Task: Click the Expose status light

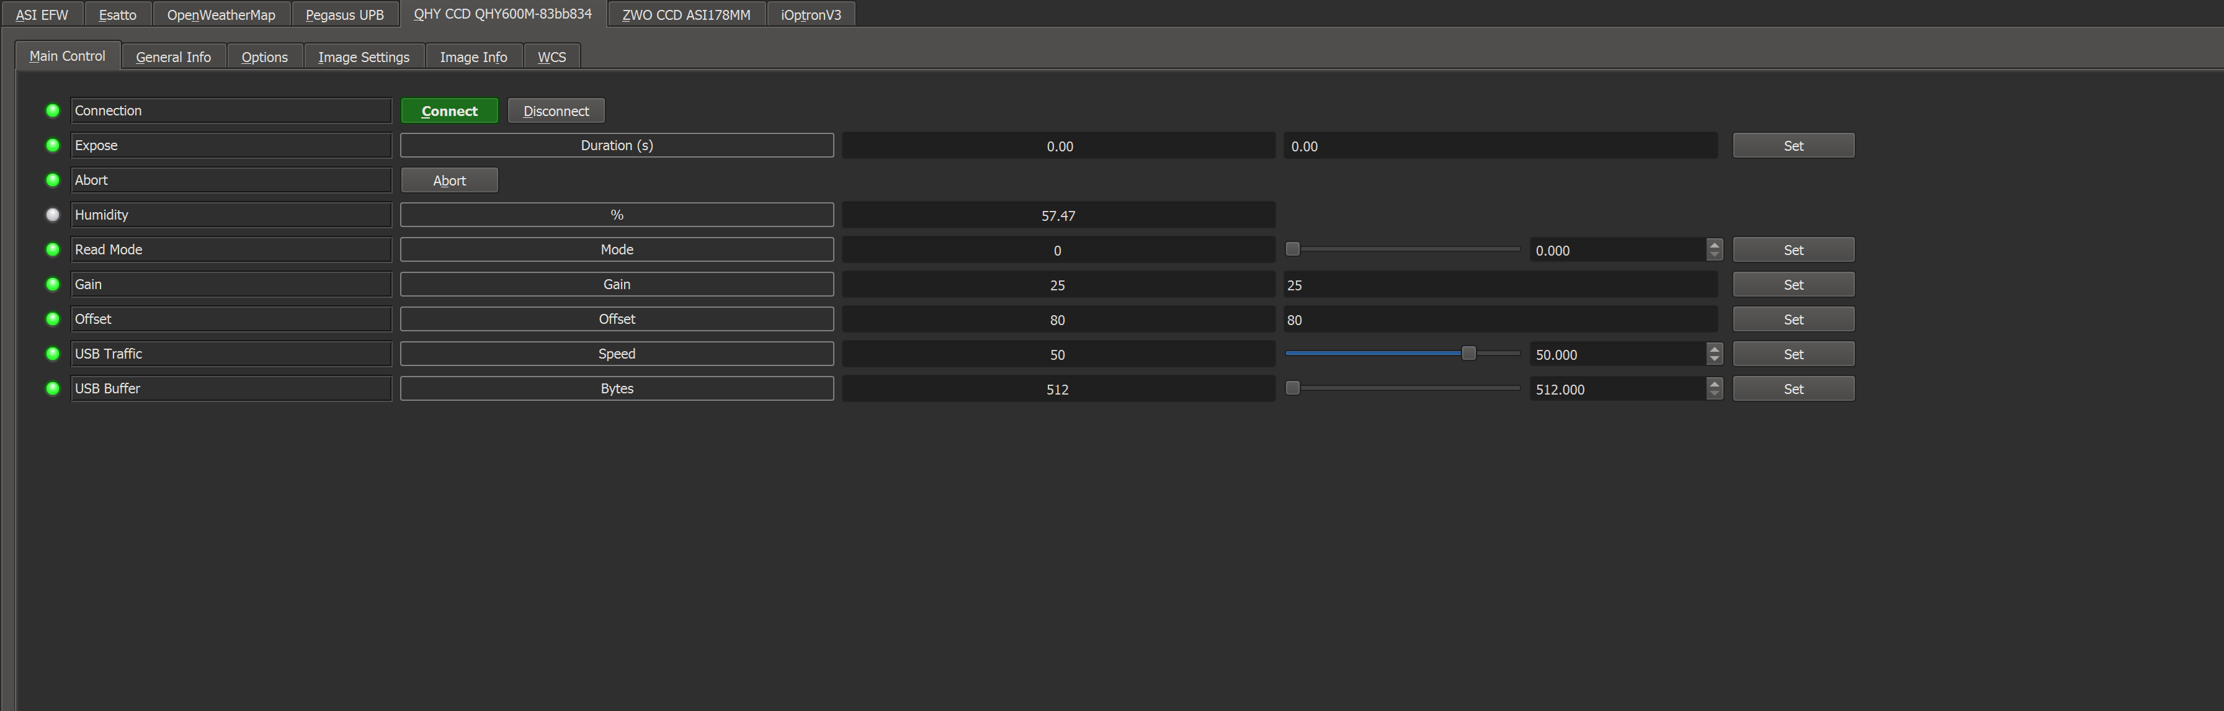Action: (x=53, y=145)
